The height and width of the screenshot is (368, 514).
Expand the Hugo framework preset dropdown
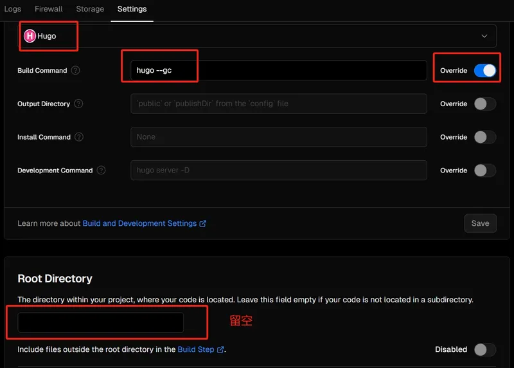[256, 36]
